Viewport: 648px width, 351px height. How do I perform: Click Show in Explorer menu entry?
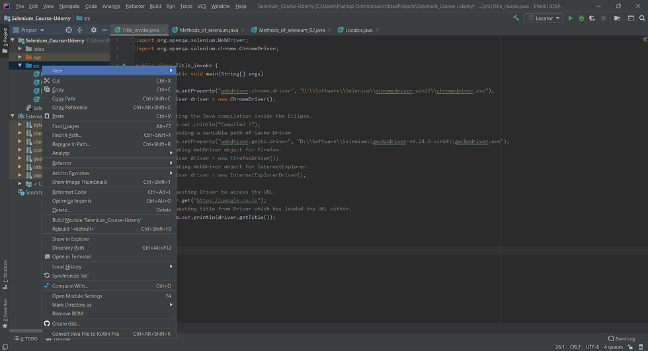click(x=109, y=239)
